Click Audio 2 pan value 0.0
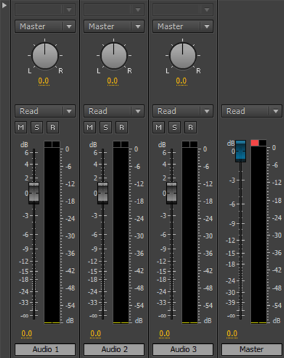284x358 pixels. (113, 81)
